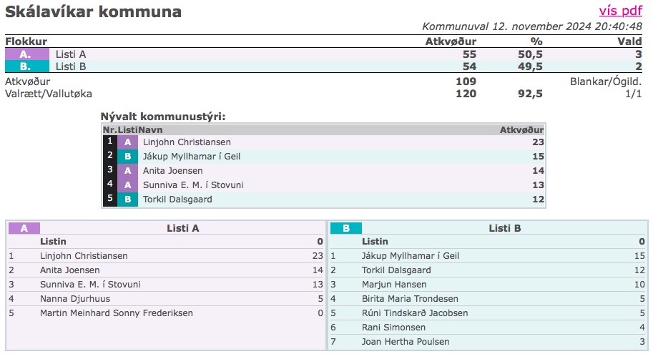Click the teal B badge beside Jákup Myllhamar

[x=127, y=157]
